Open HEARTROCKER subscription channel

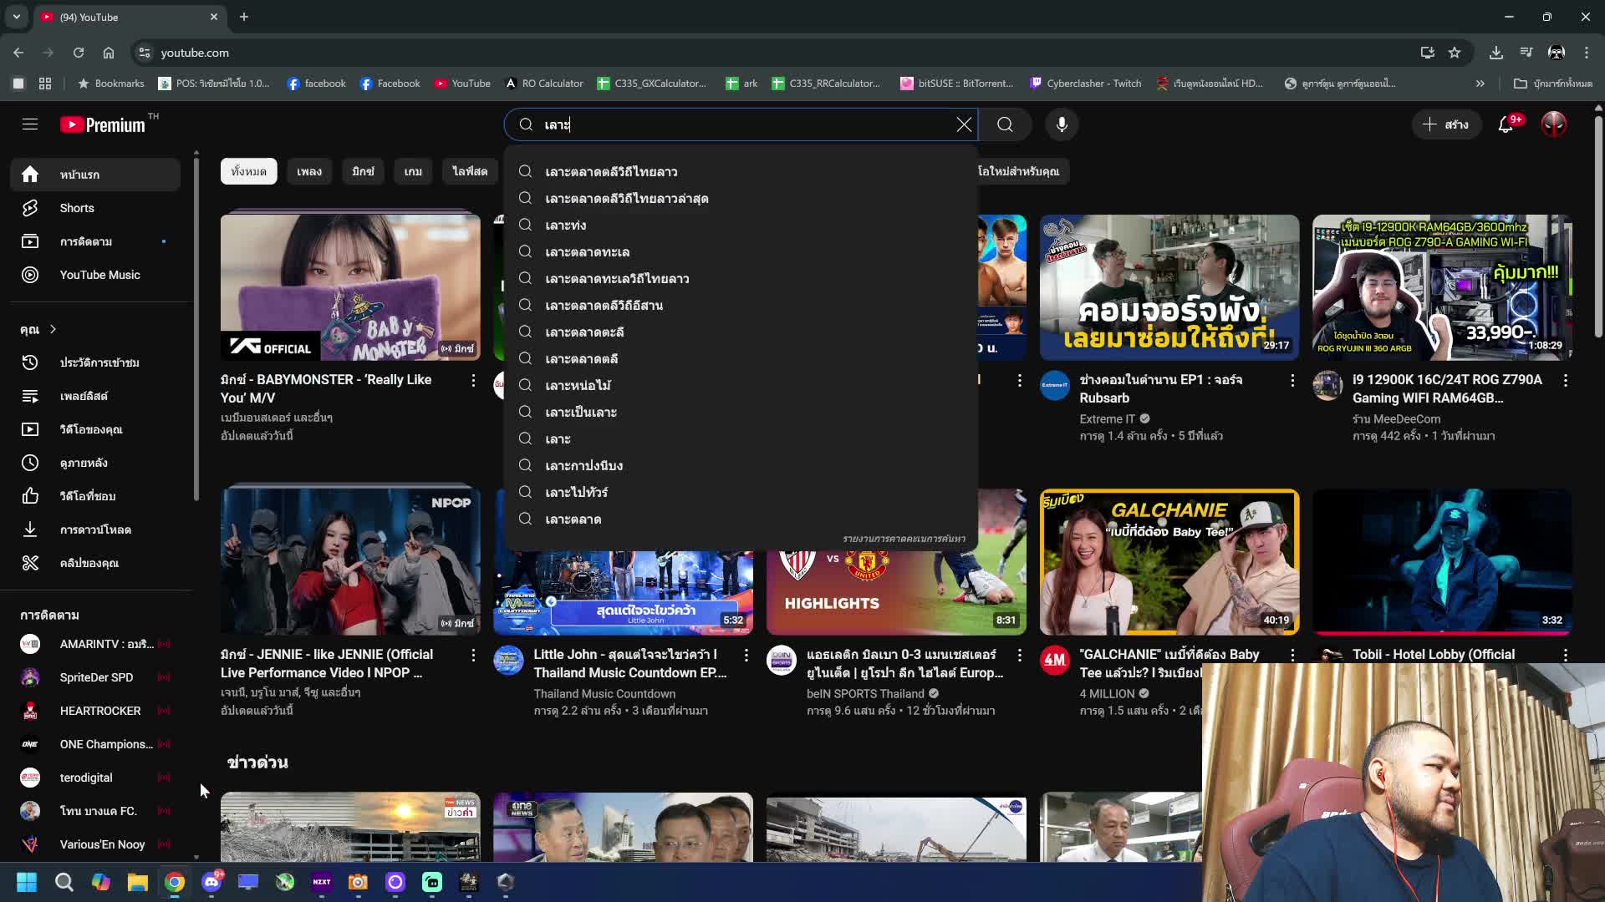pos(95,711)
